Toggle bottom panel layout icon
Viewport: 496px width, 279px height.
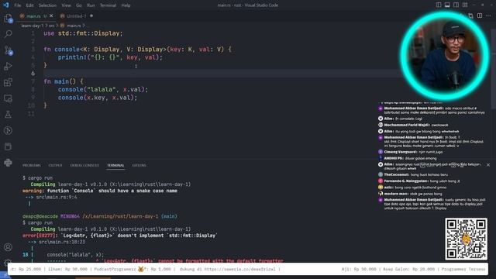[x=447, y=5]
